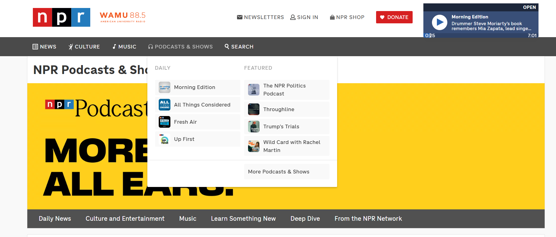This screenshot has height=237, width=556.
Task: Visit the NPR Shop link
Action: [x=347, y=17]
